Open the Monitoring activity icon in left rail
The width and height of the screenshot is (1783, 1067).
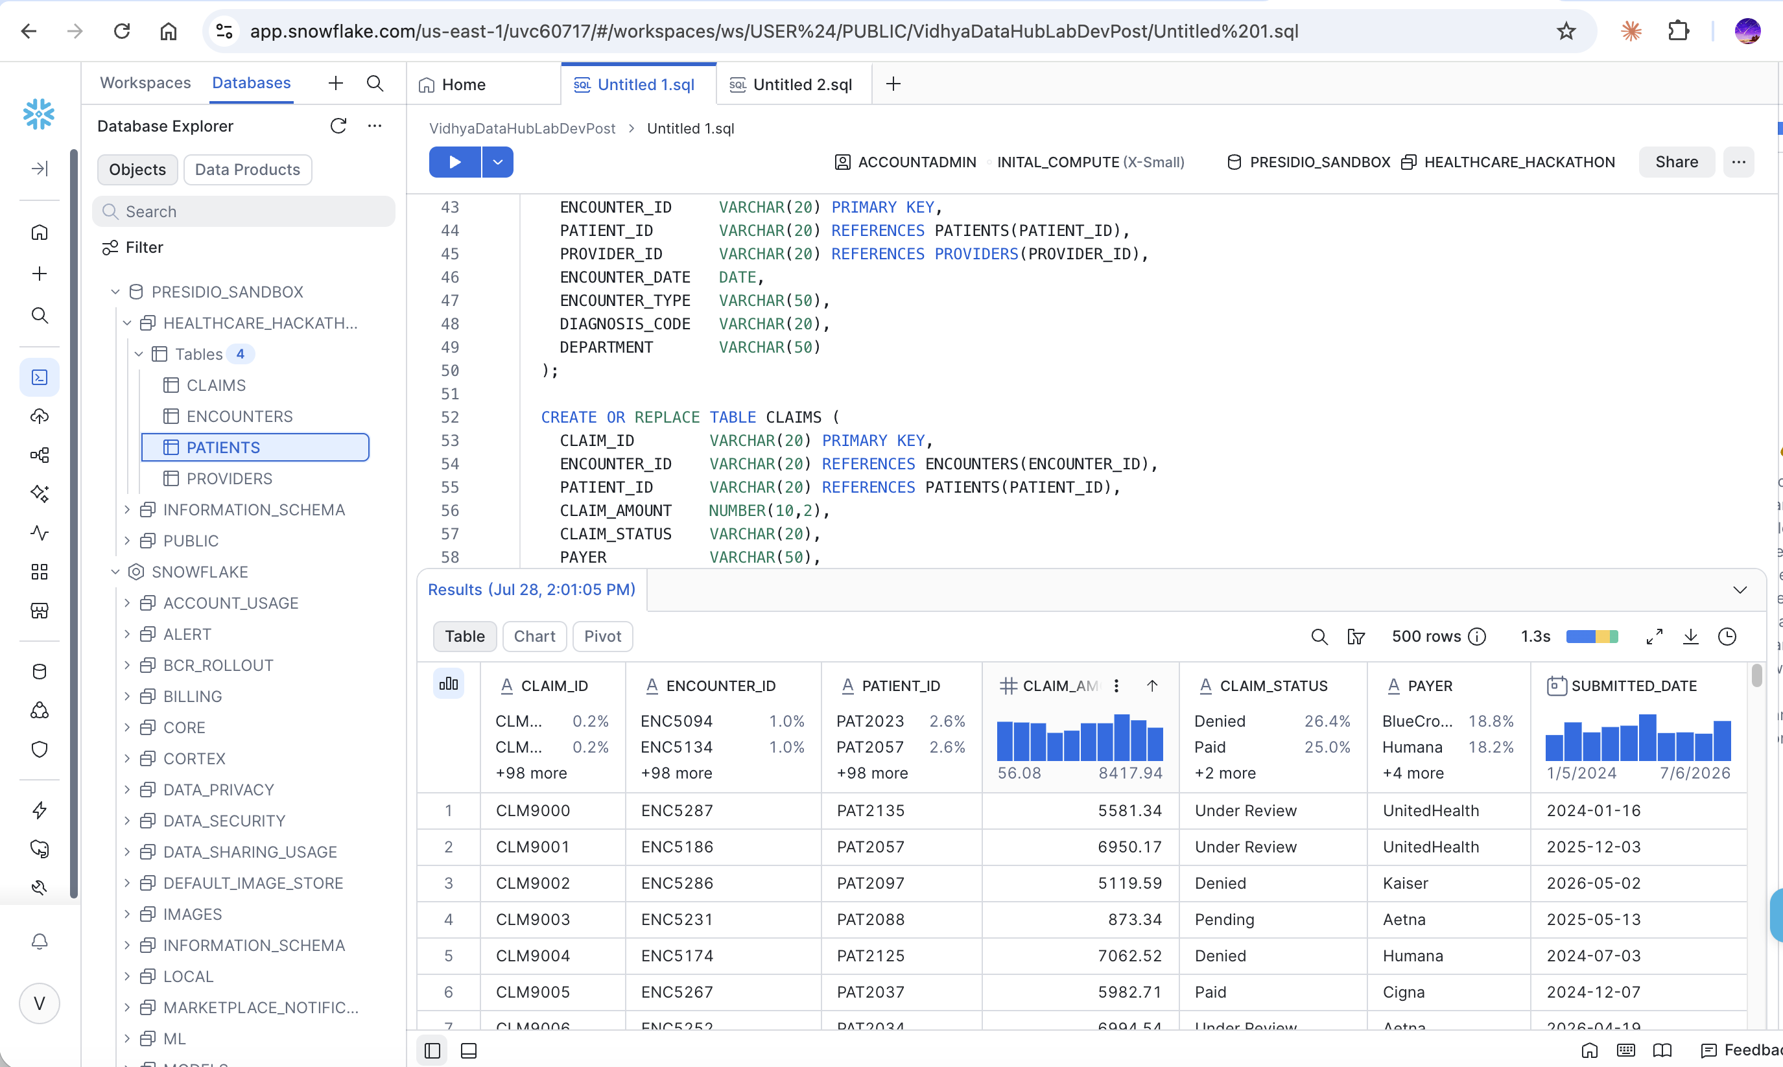[x=40, y=533]
